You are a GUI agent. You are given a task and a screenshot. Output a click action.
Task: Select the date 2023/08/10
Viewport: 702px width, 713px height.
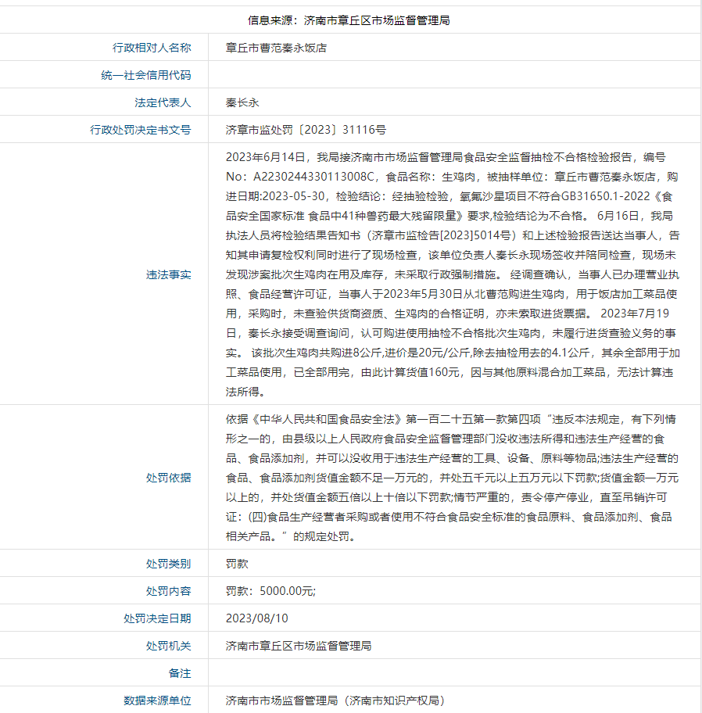257,618
